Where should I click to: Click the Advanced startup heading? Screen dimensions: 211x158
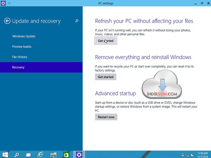tap(115, 93)
